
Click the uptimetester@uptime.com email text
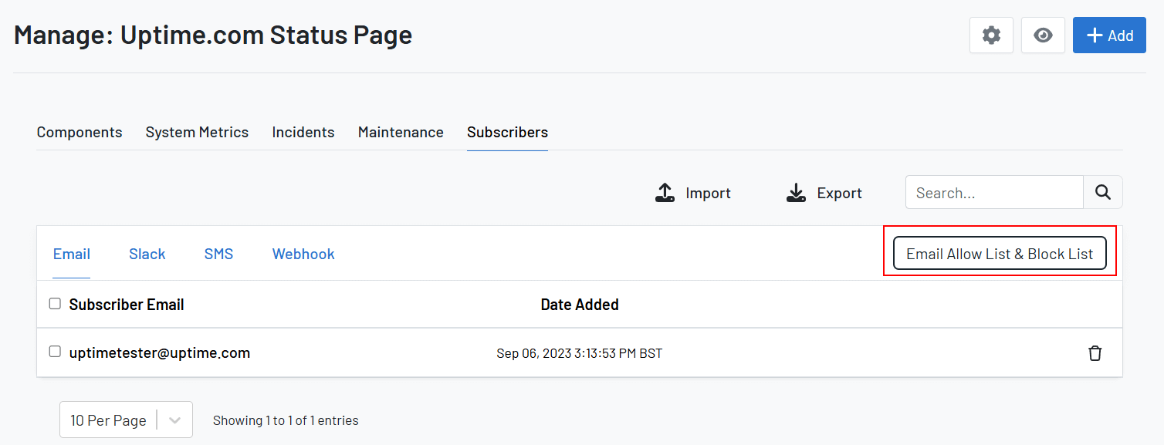[160, 352]
